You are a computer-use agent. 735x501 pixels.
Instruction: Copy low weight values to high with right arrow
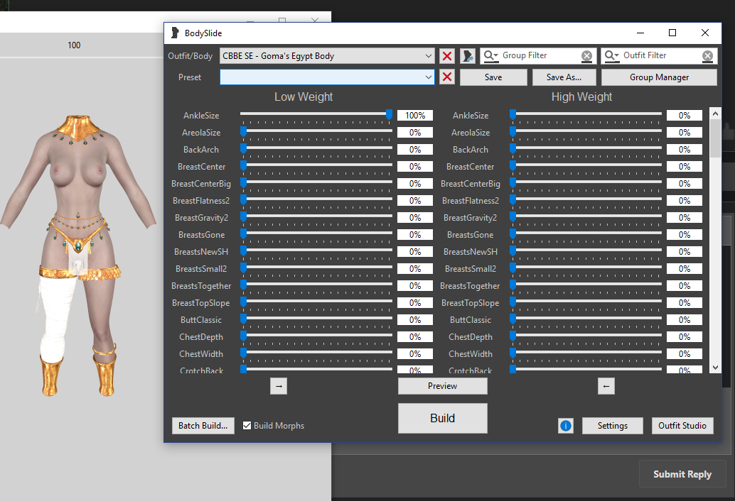coord(279,386)
